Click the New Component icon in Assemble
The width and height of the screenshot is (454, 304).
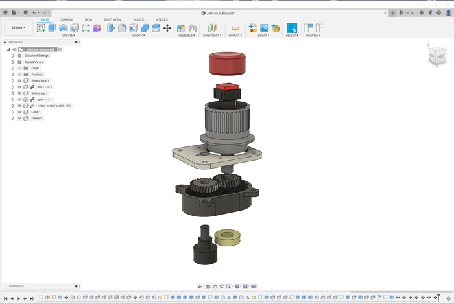coord(181,28)
